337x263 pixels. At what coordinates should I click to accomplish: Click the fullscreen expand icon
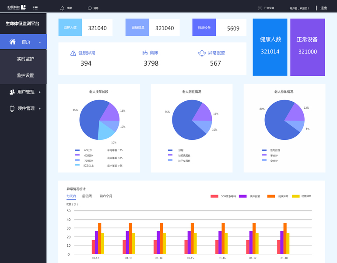260,8
